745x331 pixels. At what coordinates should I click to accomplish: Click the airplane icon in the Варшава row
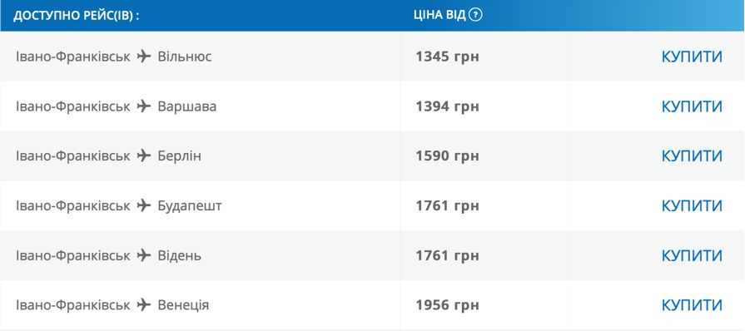(x=143, y=106)
